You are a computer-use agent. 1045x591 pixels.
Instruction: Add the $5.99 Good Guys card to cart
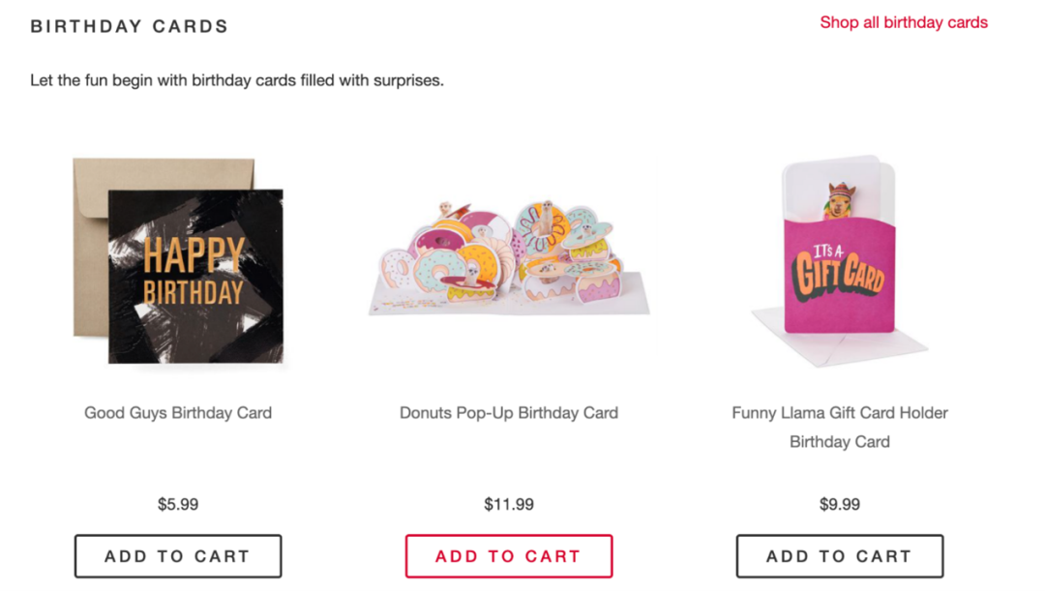pyautogui.click(x=178, y=555)
